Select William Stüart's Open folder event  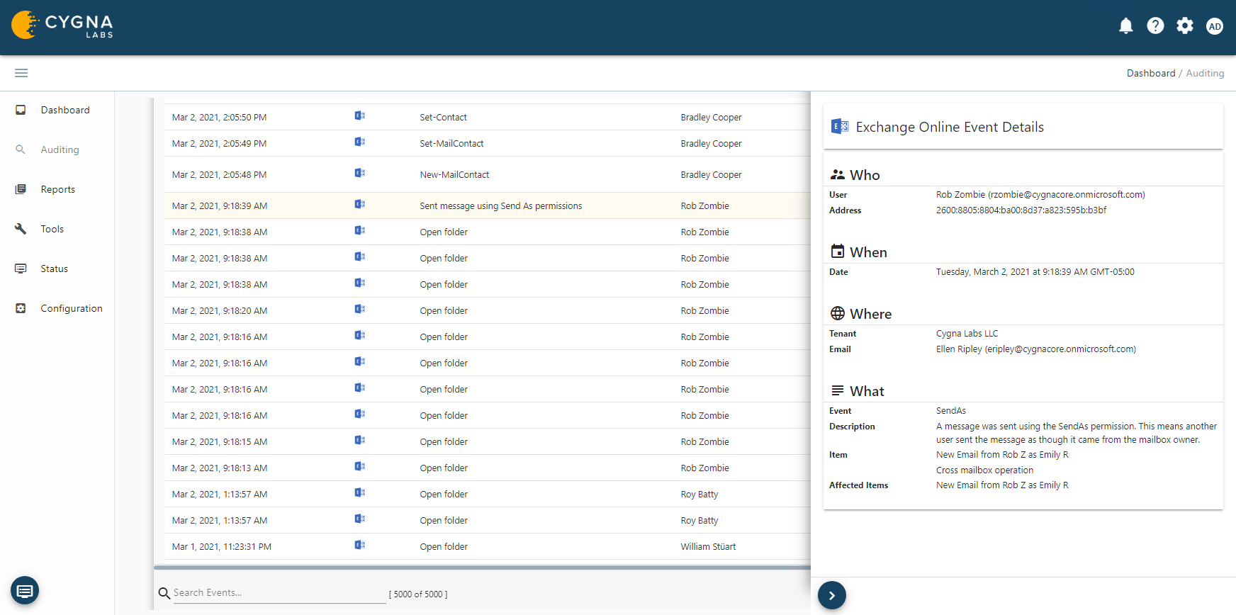(444, 547)
